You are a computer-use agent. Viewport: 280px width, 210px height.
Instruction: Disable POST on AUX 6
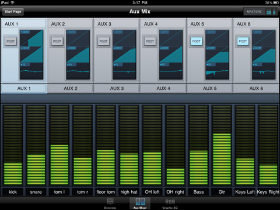click(x=243, y=41)
